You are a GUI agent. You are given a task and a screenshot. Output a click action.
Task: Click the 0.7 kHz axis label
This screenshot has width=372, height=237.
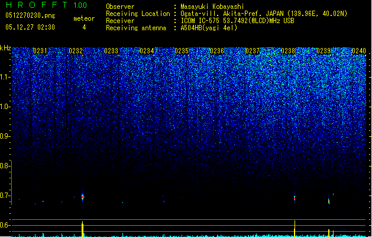[x=5, y=196]
